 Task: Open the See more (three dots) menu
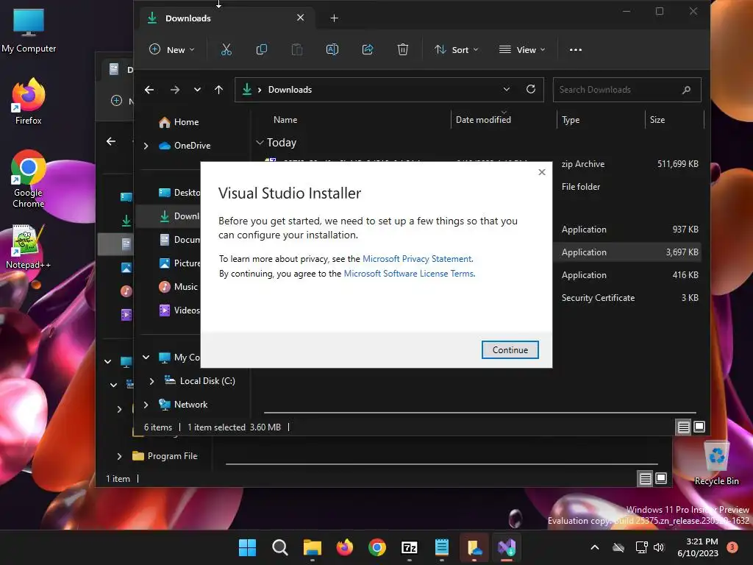coord(575,49)
